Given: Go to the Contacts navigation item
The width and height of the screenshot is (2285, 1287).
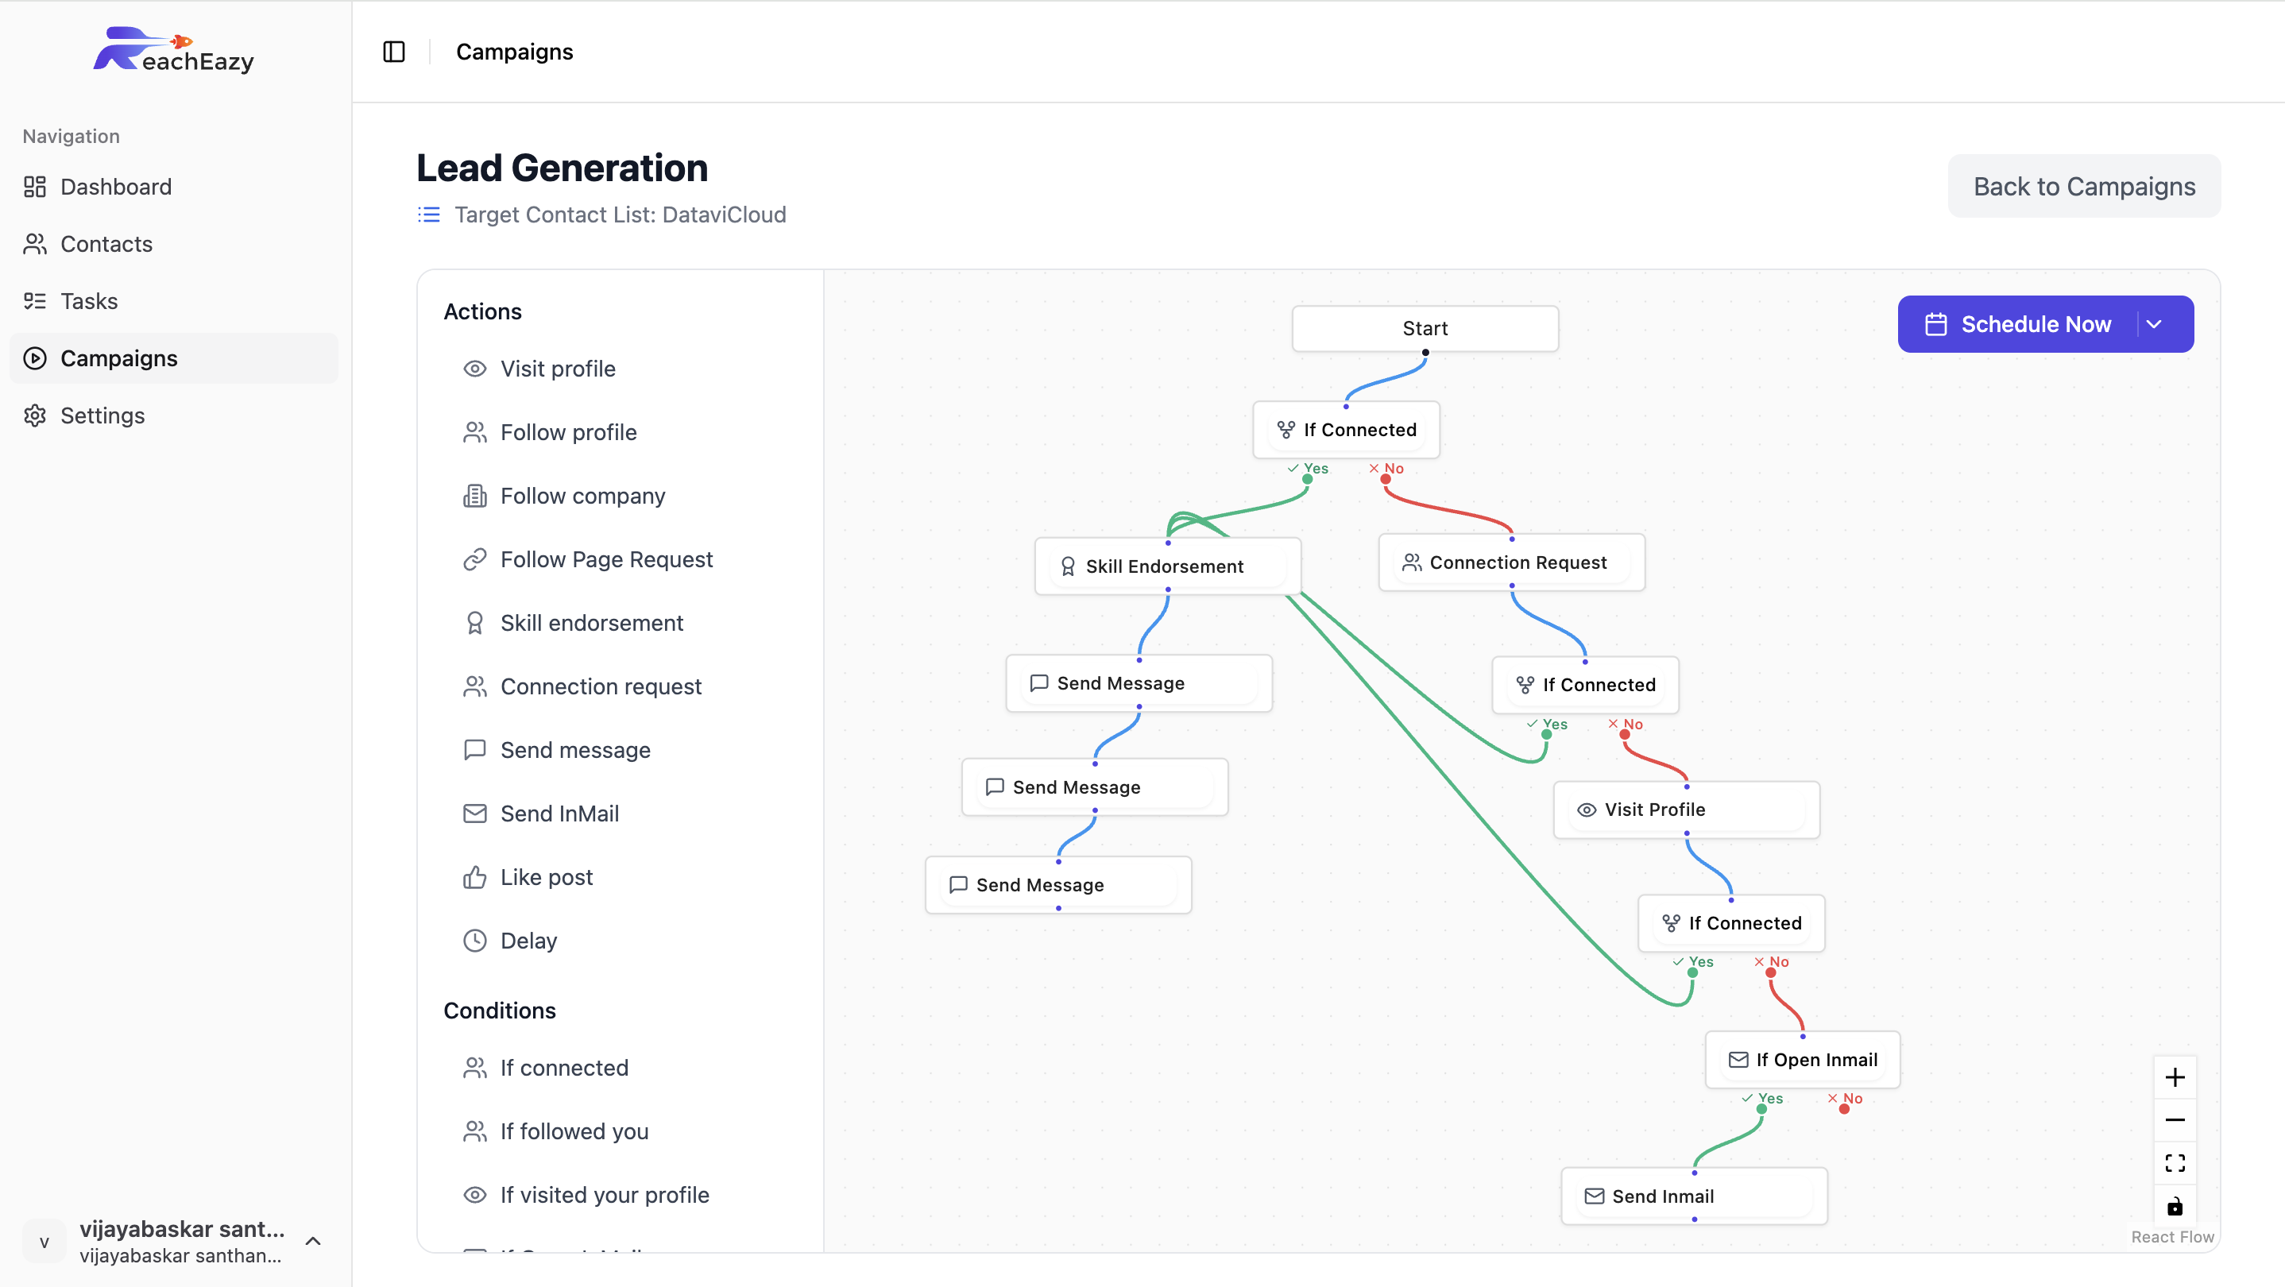Looking at the screenshot, I should point(106,244).
